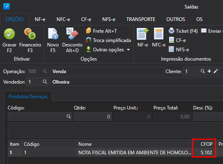This screenshot has height=164, width=223.
Task: Sort by Código column header
Action: pyautogui.click(x=49, y=144)
